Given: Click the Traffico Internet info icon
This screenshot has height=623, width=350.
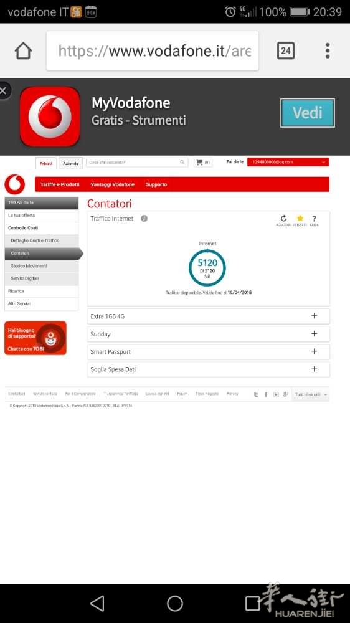Looking at the screenshot, I should [144, 219].
